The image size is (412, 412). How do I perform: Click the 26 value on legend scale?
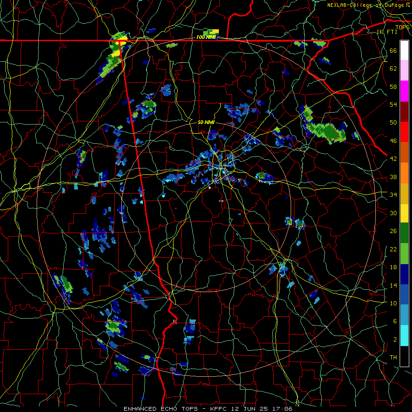393,231
